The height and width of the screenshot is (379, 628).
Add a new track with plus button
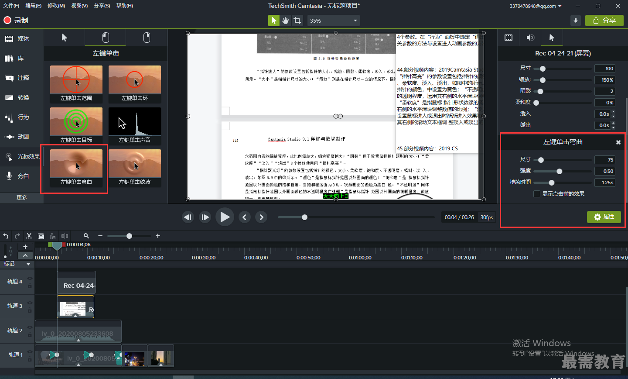click(x=25, y=247)
